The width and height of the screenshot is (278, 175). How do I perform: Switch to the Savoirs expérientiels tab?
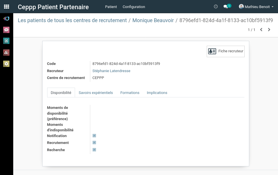pos(96,93)
